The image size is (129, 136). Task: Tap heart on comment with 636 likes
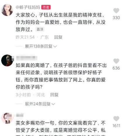click(x=116, y=61)
